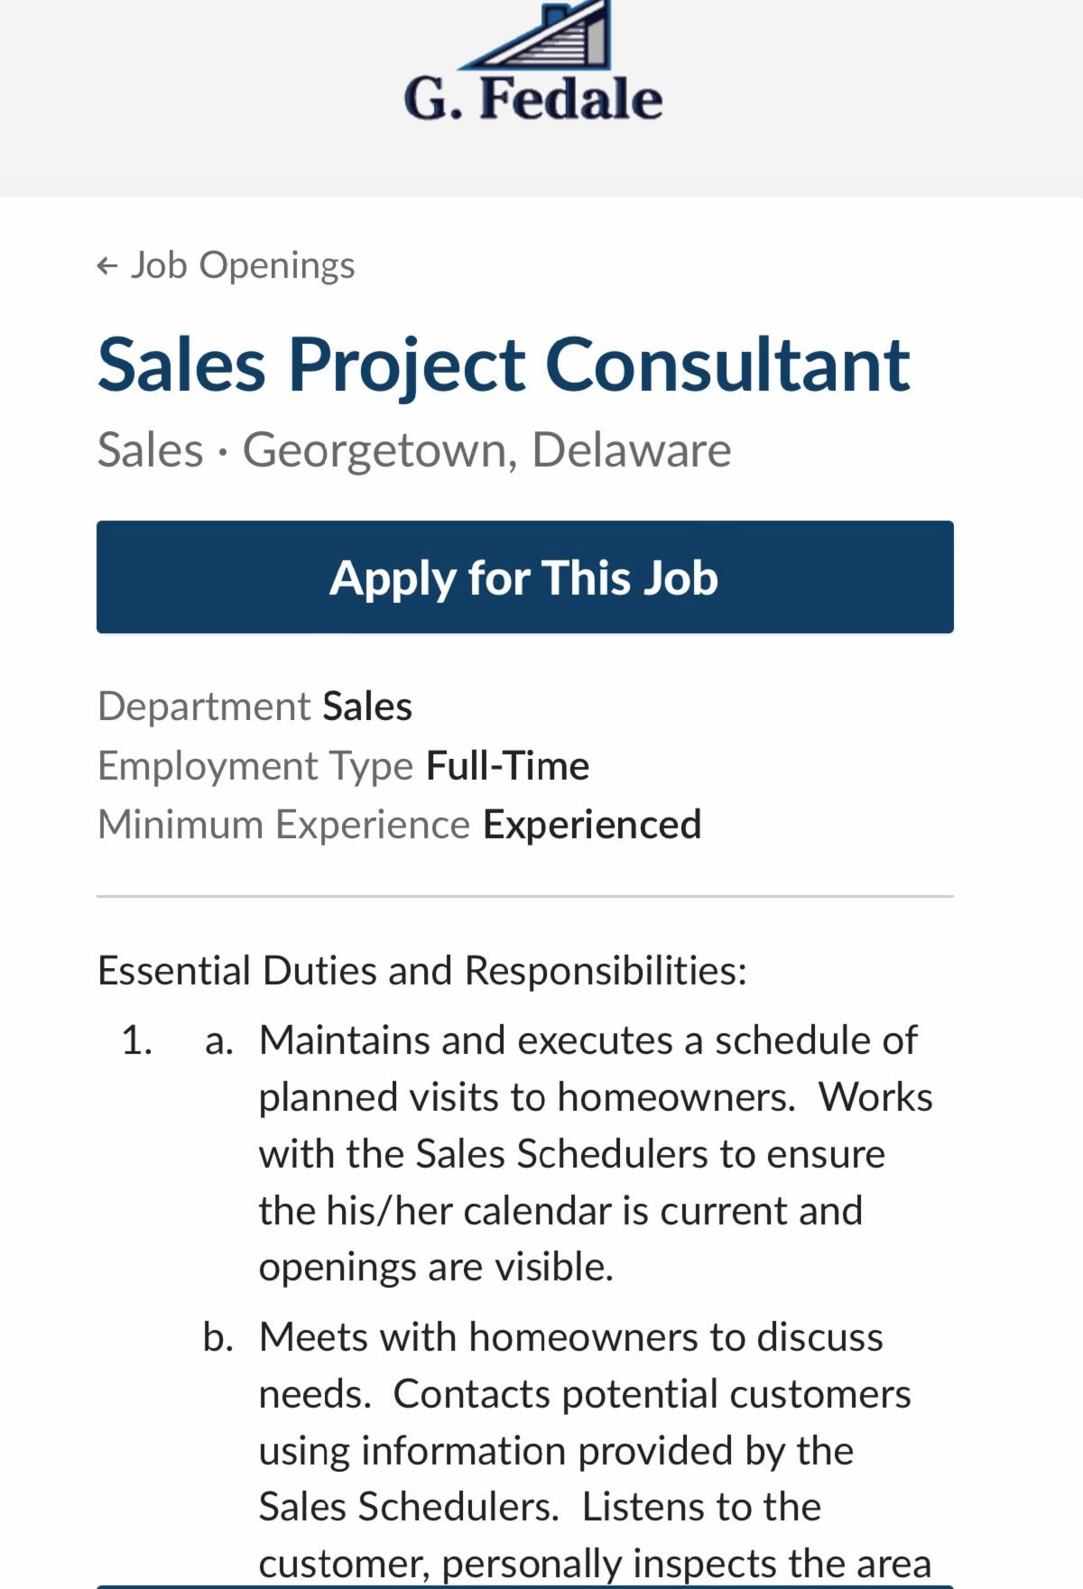
Task: Select list item a about planned visits
Action: click(x=596, y=1150)
